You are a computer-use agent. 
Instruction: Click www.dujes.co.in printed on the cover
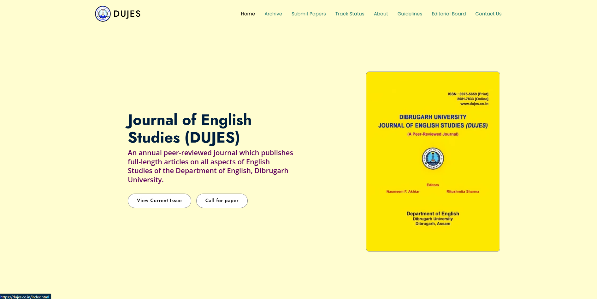tap(474, 104)
